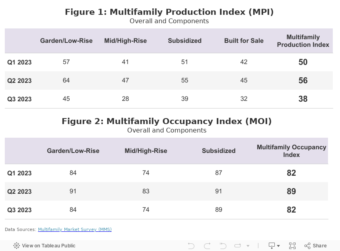Select the MOI Mid/High-Rise column header
The width and height of the screenshot is (340, 251).
pyautogui.click(x=146, y=151)
